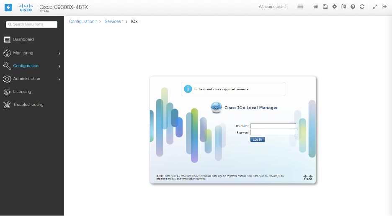Click the Cisco C9300X-48TX device title

(x=64, y=7)
